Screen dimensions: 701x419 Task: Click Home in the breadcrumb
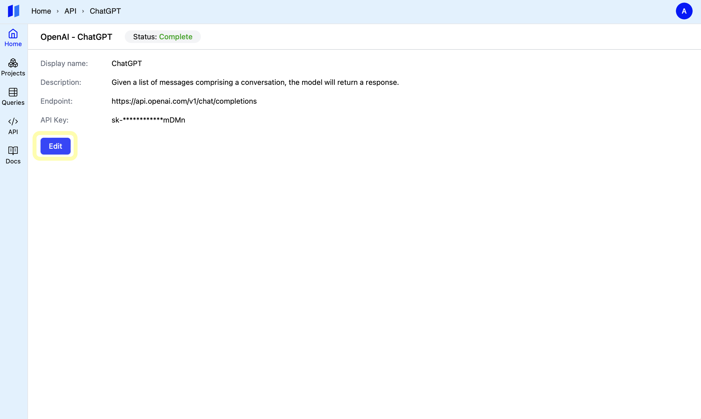pos(41,11)
